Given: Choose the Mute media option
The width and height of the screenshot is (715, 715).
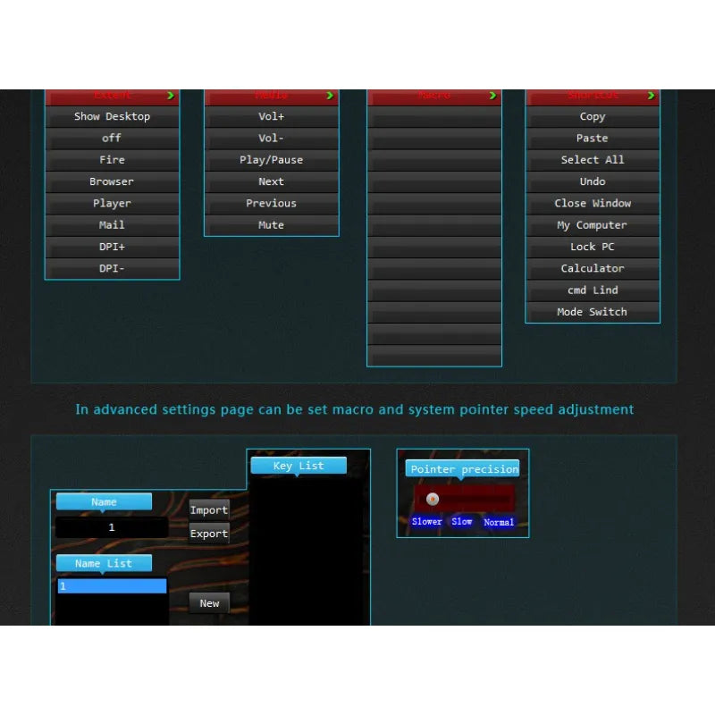Looking at the screenshot, I should click(x=271, y=225).
